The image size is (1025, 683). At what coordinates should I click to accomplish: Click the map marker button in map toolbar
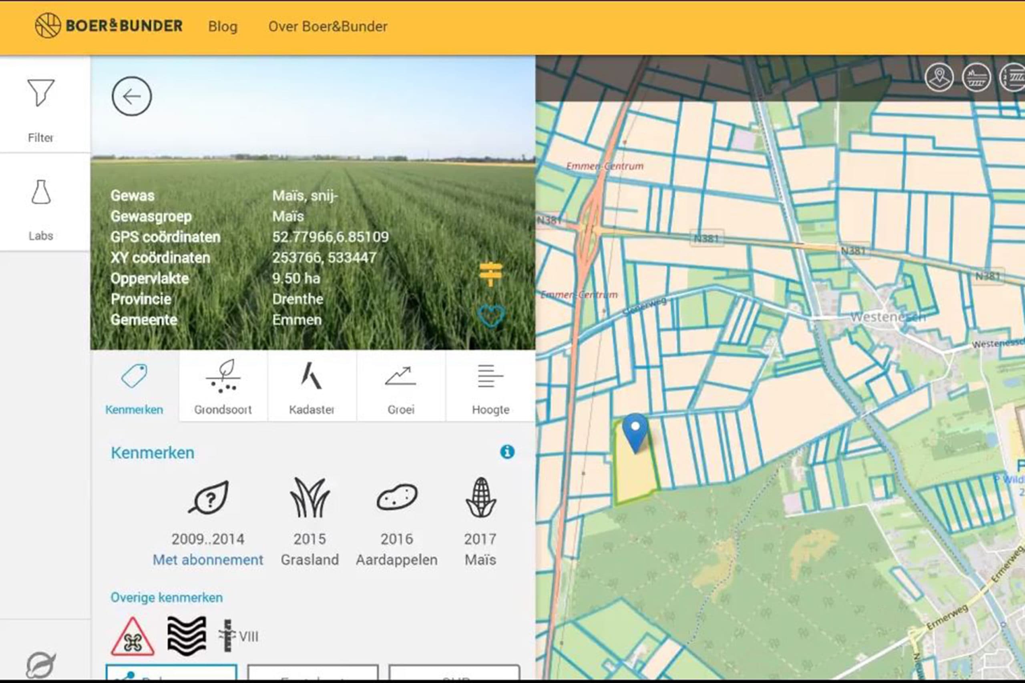[939, 78]
